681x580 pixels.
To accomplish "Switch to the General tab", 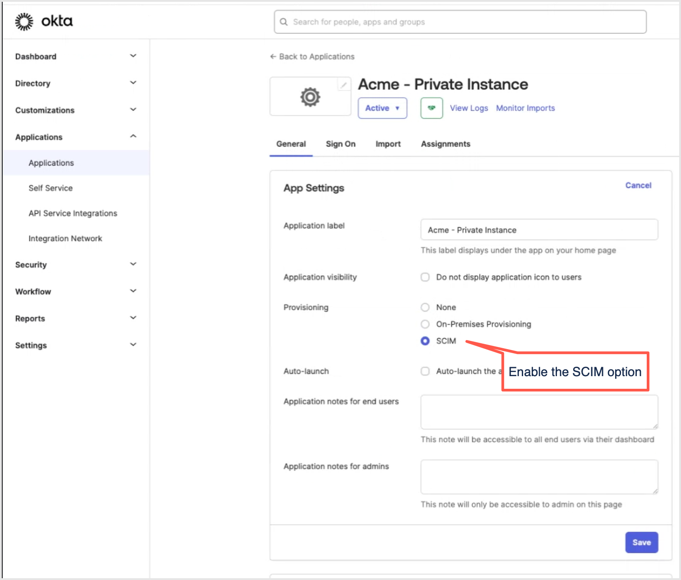I will pos(291,144).
